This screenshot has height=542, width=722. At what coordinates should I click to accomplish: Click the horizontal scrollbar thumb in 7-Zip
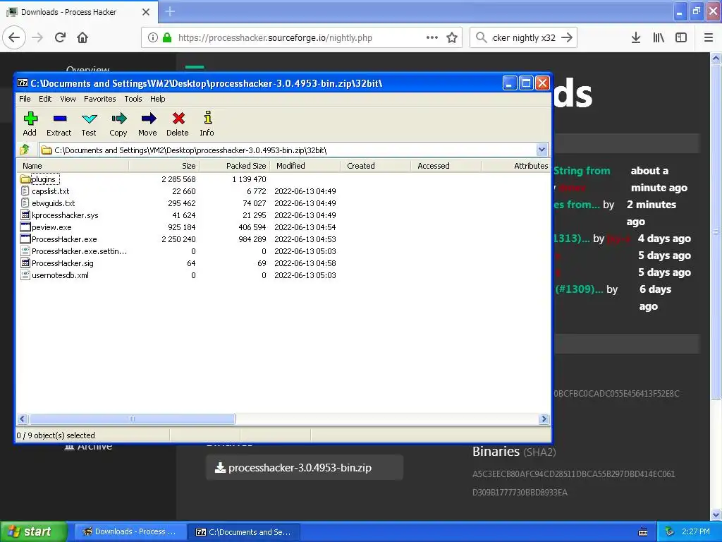tap(132, 418)
